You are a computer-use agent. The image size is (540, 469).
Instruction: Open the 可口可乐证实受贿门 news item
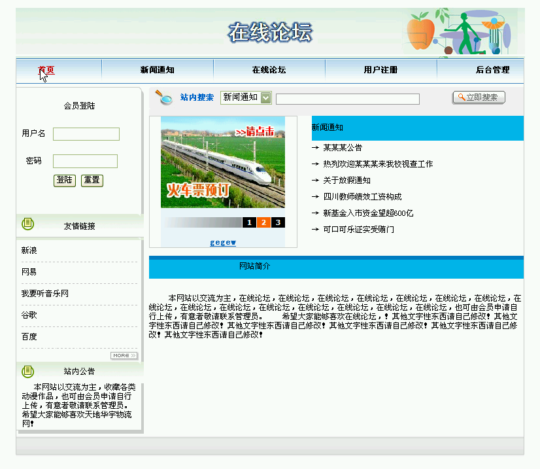pos(358,230)
